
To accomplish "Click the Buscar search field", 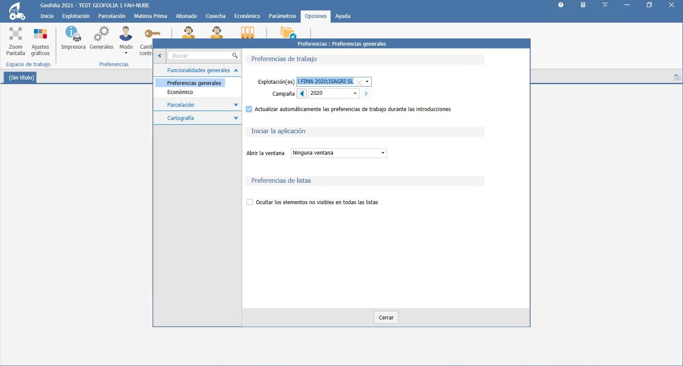I will pyautogui.click(x=200, y=56).
